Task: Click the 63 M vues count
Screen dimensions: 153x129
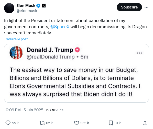Action: (55, 110)
